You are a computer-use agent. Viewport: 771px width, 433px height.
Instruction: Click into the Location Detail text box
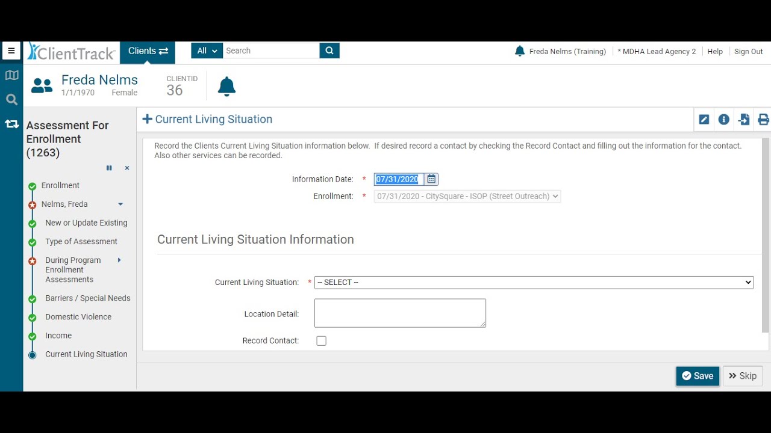tap(400, 313)
